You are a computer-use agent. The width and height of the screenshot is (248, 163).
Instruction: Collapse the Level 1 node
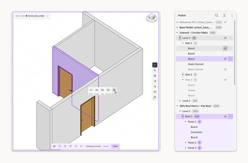(x=180, y=38)
